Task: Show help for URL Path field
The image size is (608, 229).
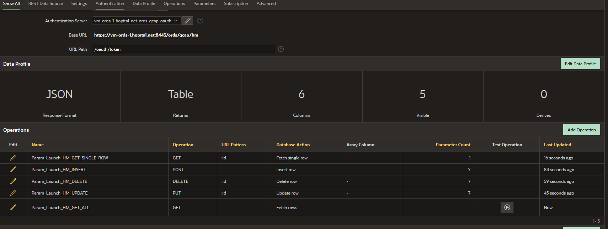Action: pos(281,49)
